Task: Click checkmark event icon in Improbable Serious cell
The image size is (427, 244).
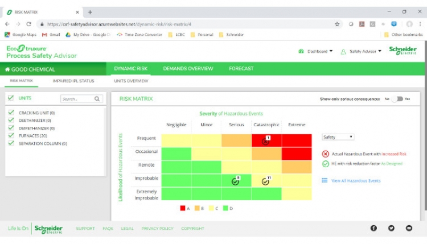Action: (x=236, y=181)
